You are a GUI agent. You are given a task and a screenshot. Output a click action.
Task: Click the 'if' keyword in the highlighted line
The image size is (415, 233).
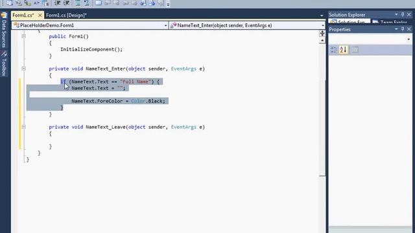[x=63, y=82]
